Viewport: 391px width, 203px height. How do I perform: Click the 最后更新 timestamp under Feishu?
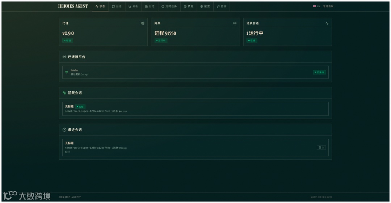click(x=79, y=74)
